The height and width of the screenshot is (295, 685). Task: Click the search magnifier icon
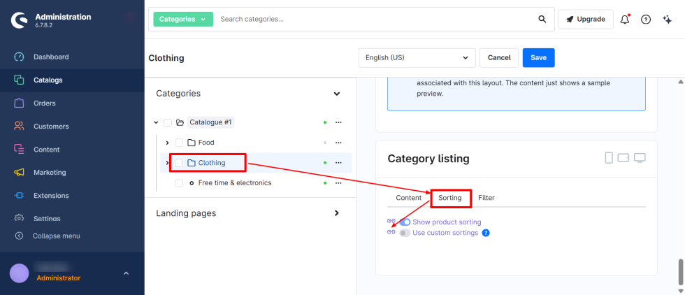click(x=542, y=20)
